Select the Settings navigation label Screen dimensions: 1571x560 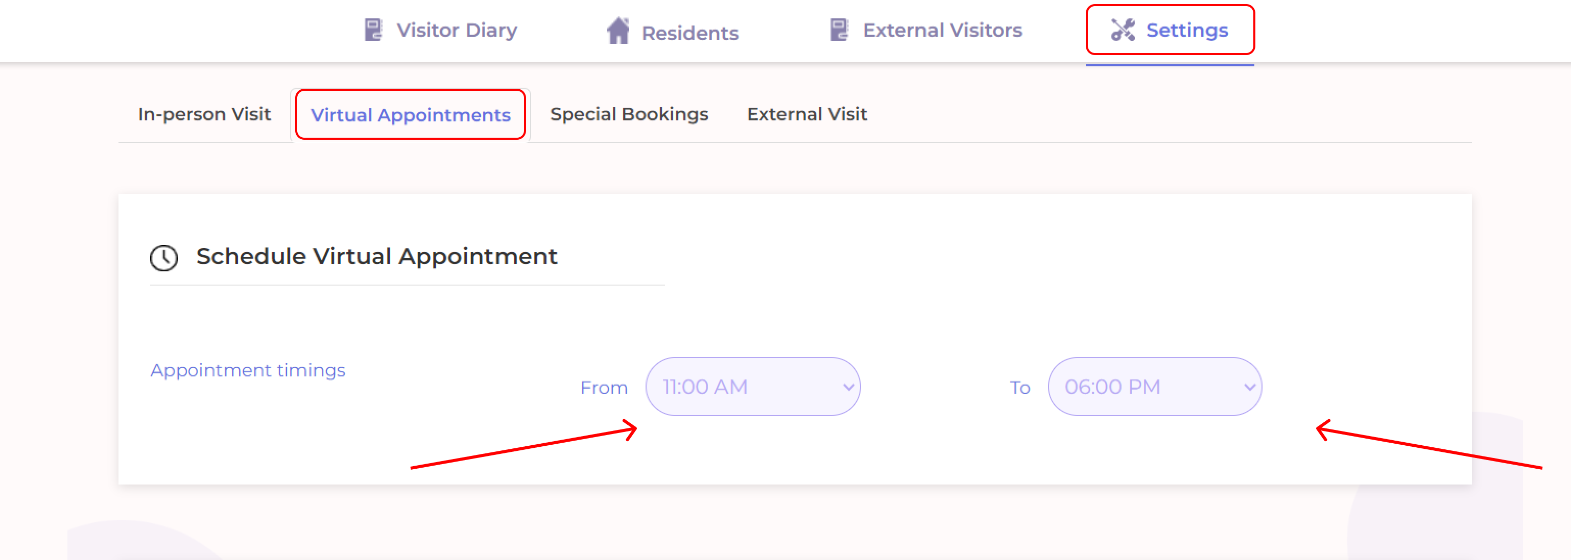(1187, 30)
